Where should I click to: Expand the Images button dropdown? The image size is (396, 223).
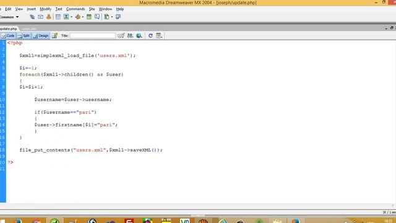[x=72, y=17]
